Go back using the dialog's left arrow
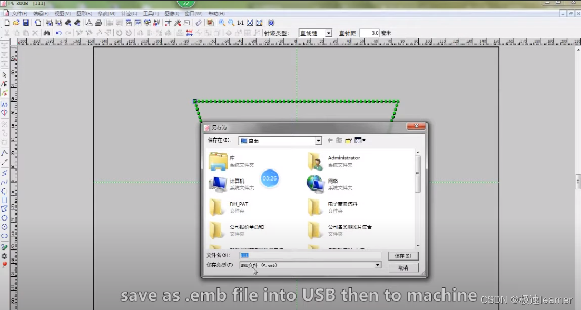The height and width of the screenshot is (310, 581). pos(330,141)
